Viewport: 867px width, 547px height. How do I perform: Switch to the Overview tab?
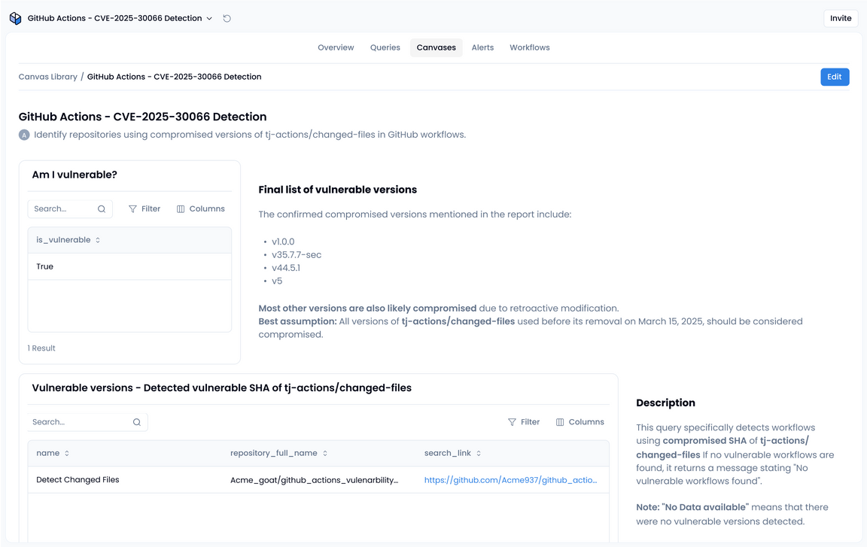point(336,47)
